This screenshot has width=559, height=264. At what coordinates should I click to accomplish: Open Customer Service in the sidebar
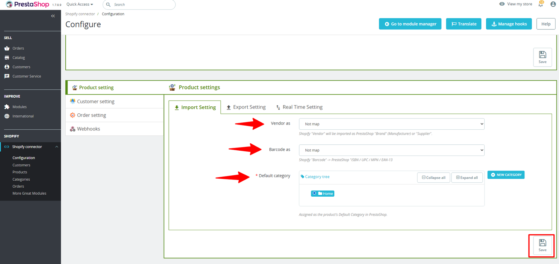27,76
